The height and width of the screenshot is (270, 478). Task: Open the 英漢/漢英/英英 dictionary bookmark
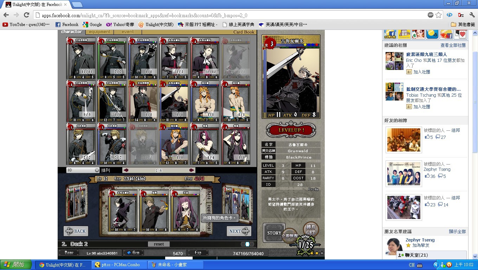pos(283,25)
